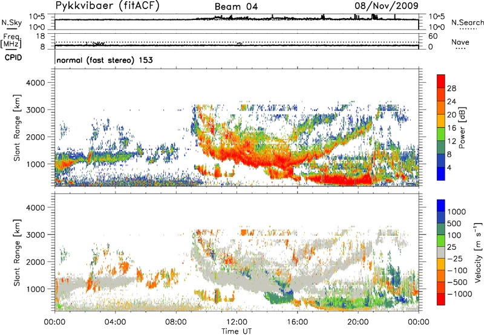Click the blue bottom segment of Power colorbar

tap(441, 174)
